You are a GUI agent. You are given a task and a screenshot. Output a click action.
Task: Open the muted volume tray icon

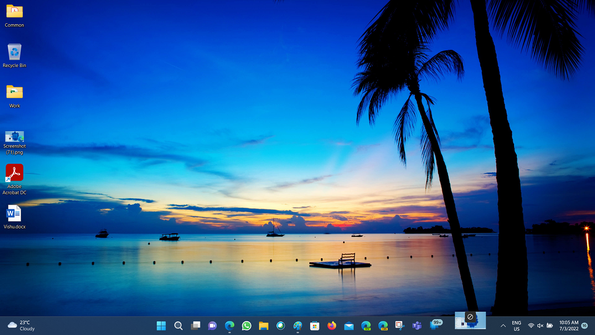[x=540, y=326]
